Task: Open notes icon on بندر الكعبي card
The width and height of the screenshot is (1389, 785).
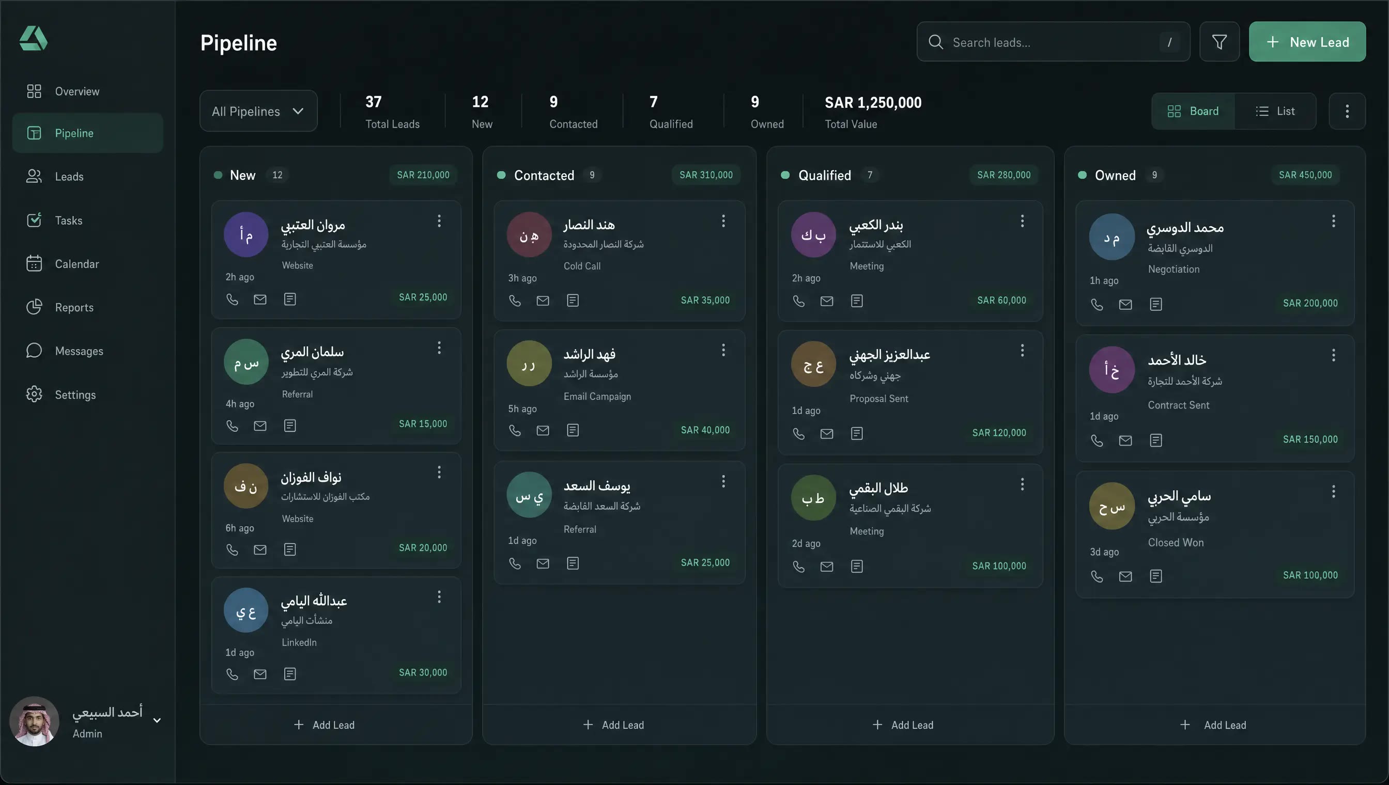Action: click(857, 301)
